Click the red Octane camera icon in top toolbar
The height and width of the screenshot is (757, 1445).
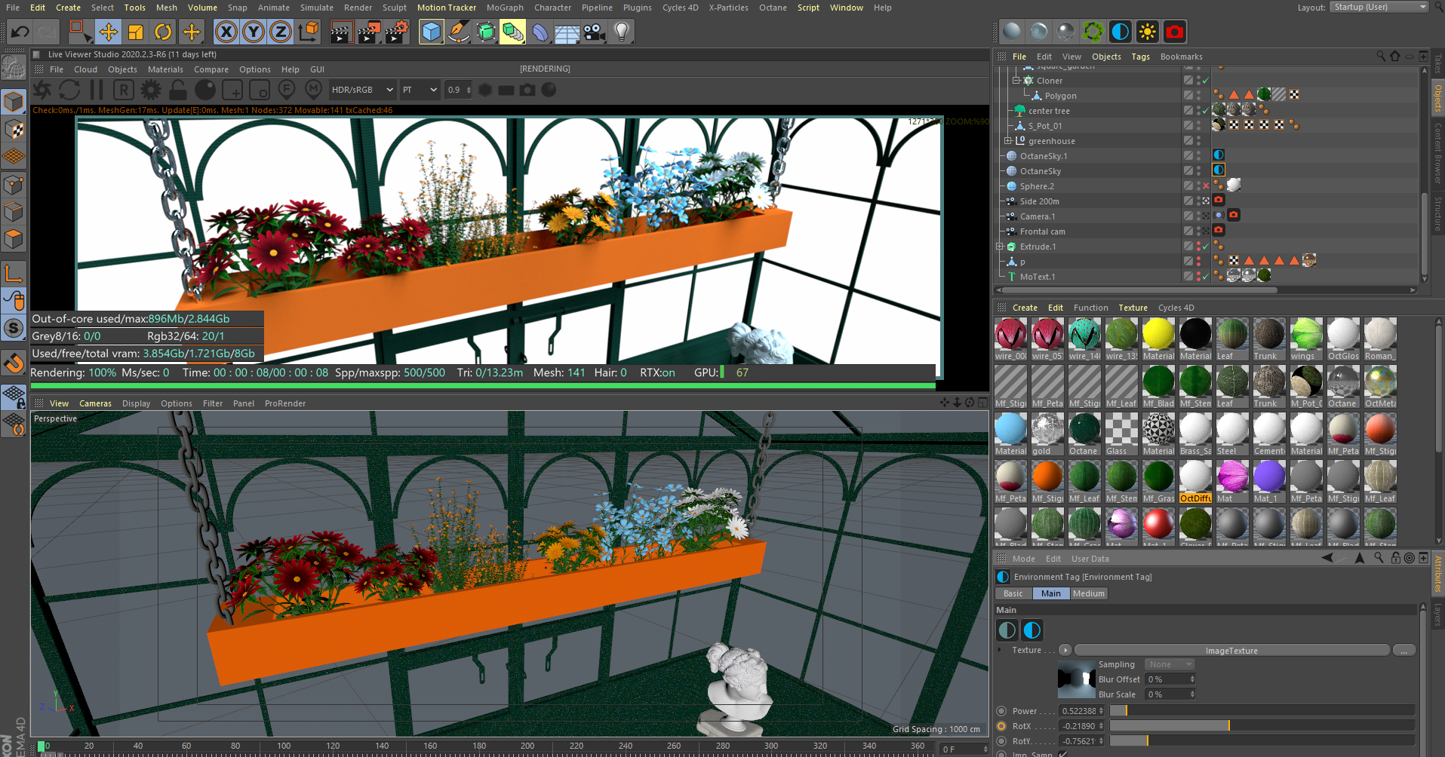(x=1175, y=32)
